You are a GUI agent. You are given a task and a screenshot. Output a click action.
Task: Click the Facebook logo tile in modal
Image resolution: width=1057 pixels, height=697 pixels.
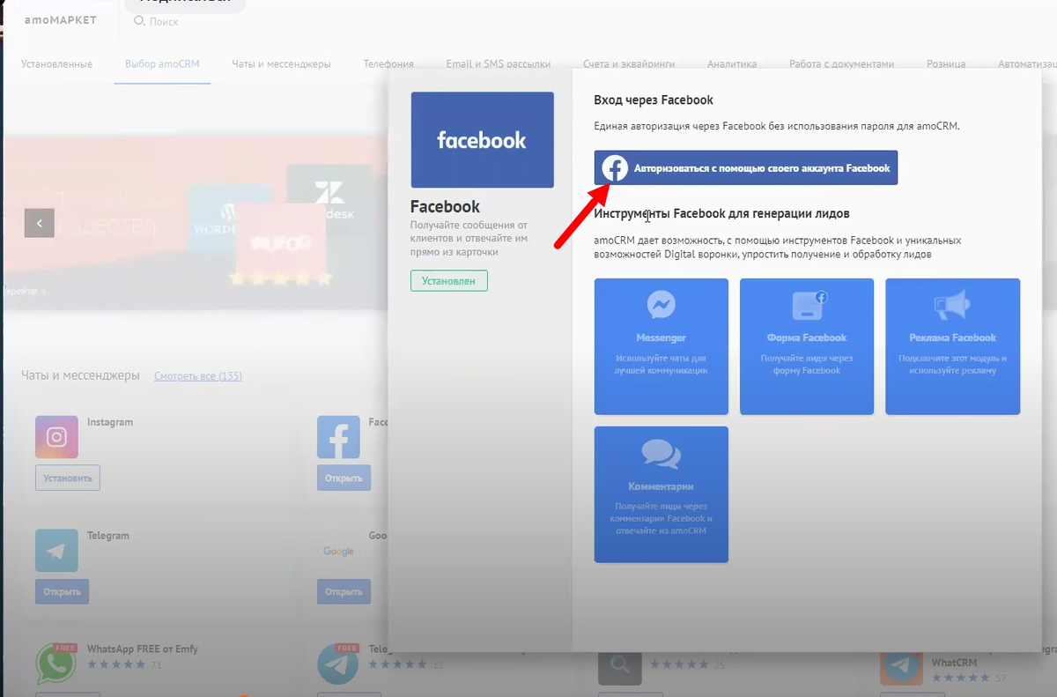(x=482, y=139)
